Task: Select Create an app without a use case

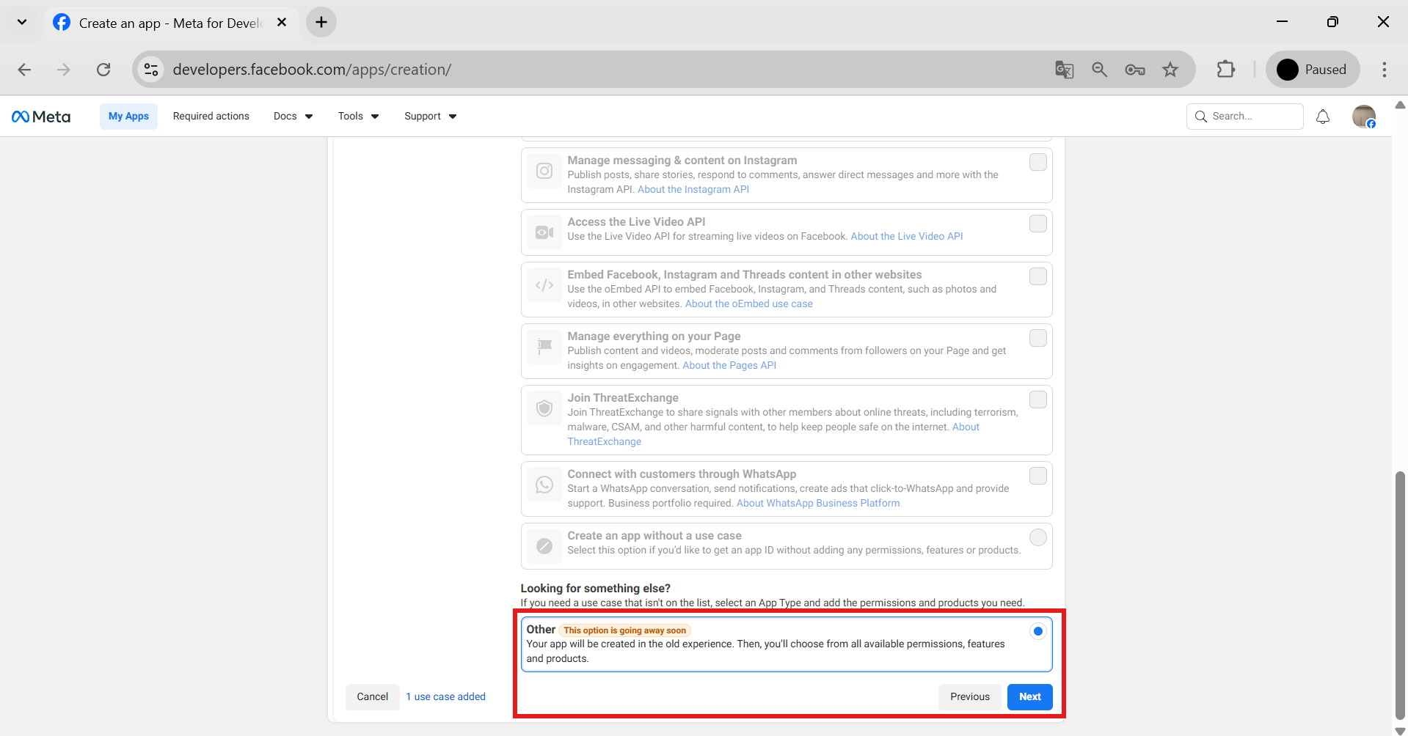Action: (x=1038, y=537)
